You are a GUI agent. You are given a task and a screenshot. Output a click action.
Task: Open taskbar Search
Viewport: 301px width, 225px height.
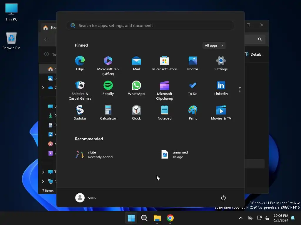coord(144,218)
